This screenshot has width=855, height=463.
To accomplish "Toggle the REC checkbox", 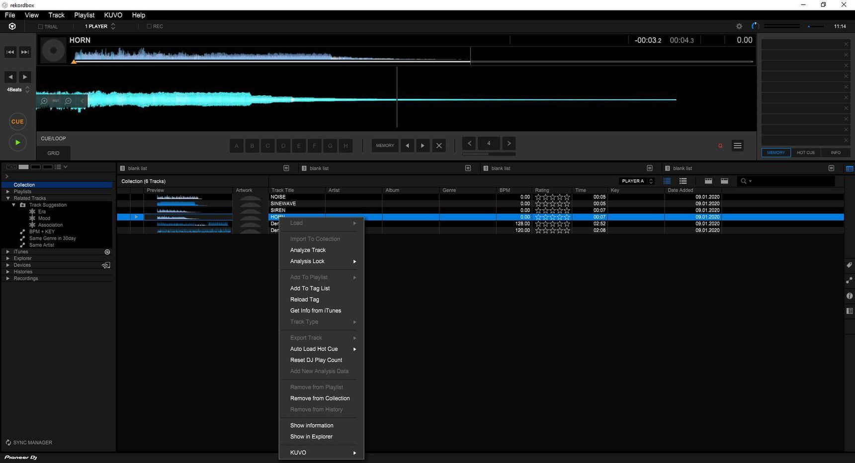I will click(149, 26).
